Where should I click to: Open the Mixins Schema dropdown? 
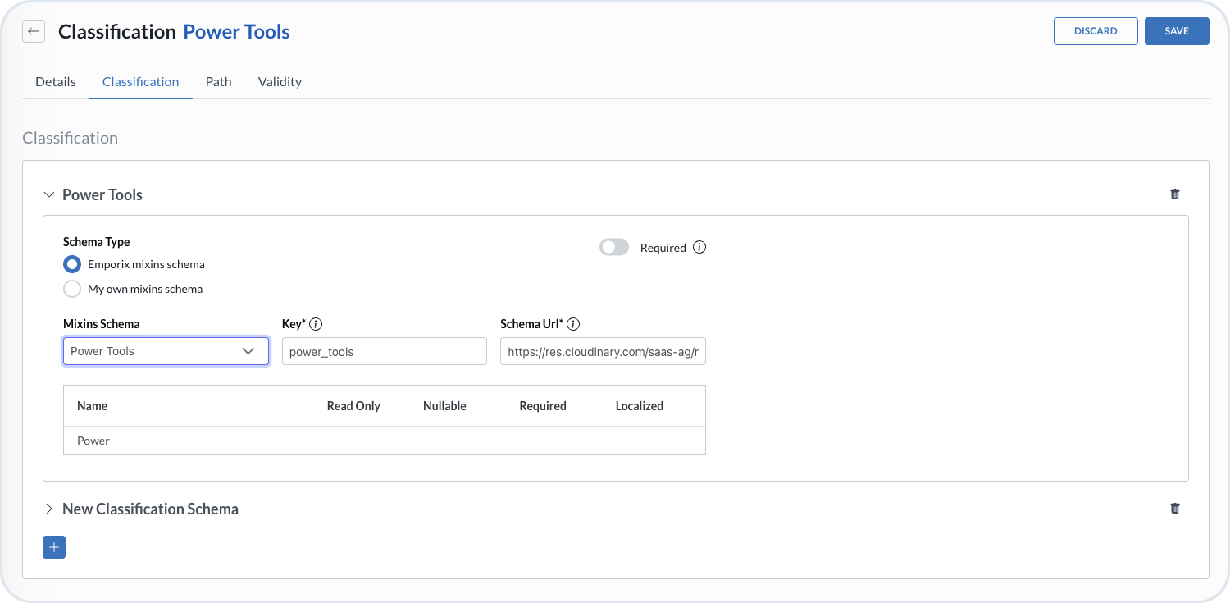coord(166,351)
